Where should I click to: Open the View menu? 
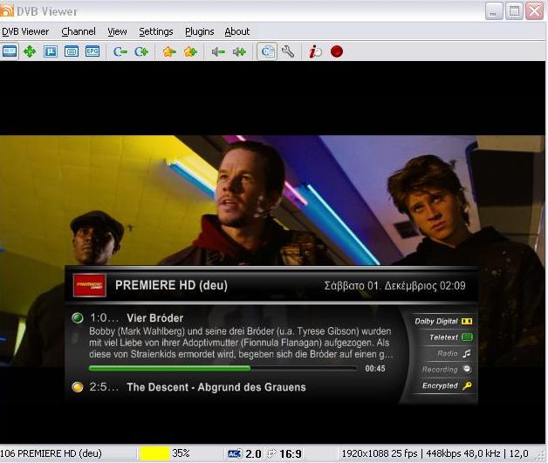(x=117, y=31)
